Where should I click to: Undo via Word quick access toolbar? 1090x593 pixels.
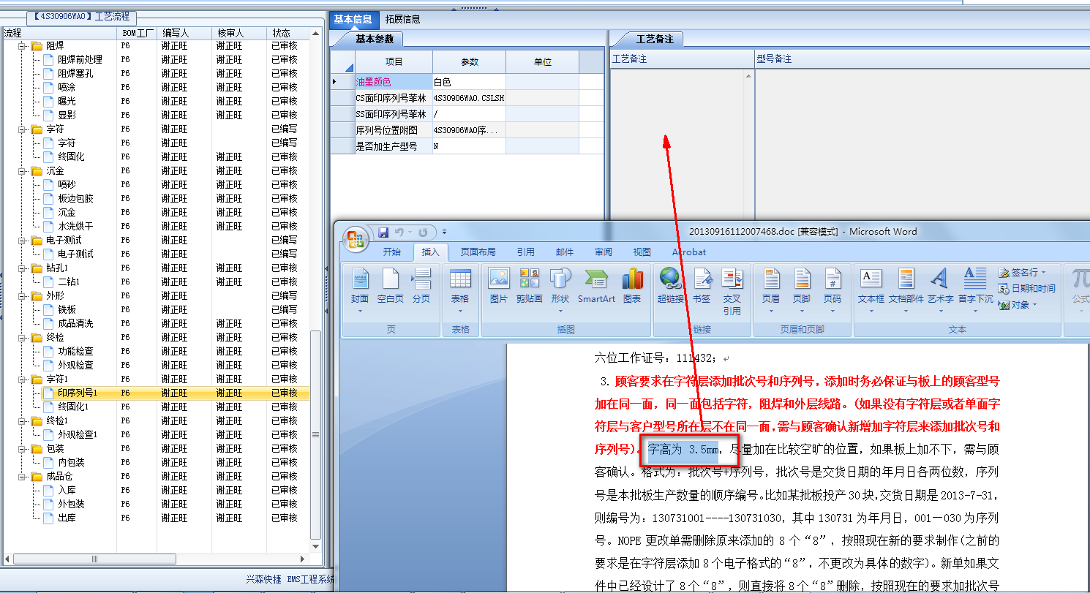(x=399, y=232)
